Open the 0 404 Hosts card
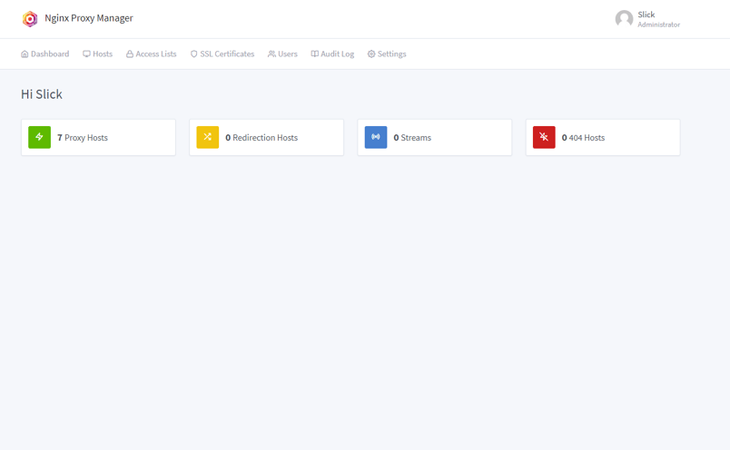The width and height of the screenshot is (730, 450). coord(603,137)
